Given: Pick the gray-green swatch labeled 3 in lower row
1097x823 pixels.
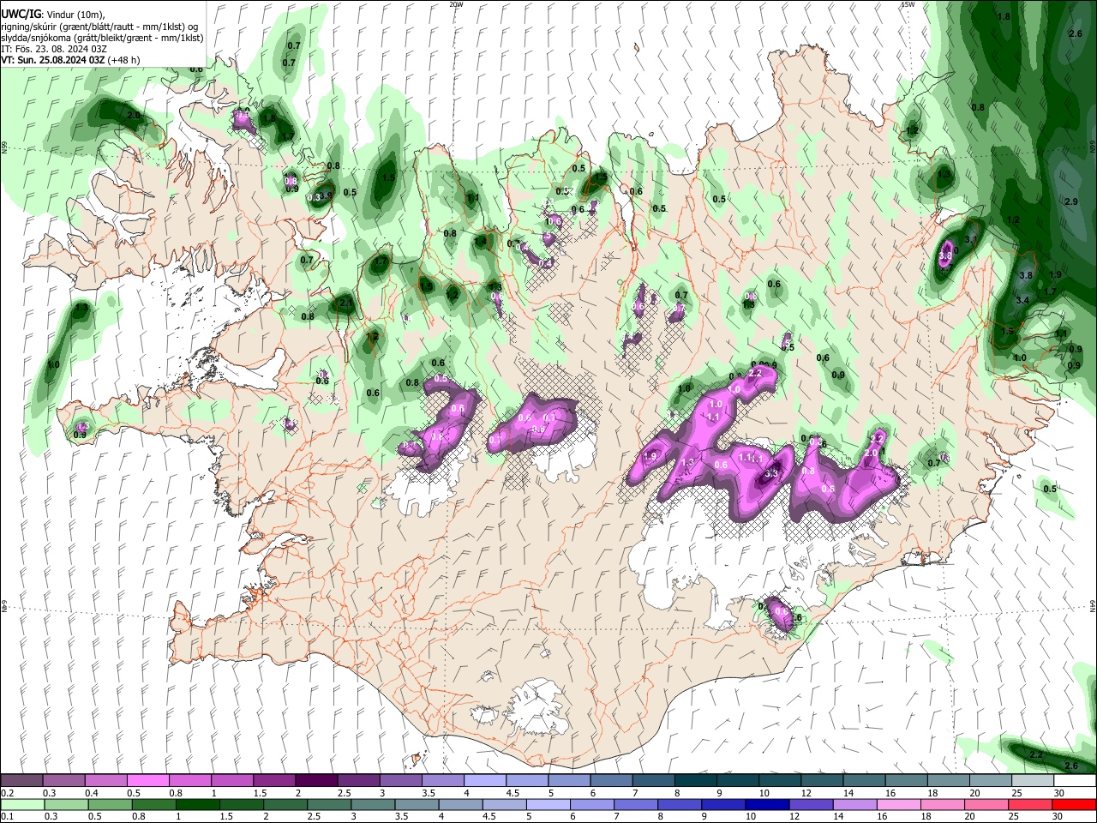Looking at the screenshot, I should click(373, 804).
